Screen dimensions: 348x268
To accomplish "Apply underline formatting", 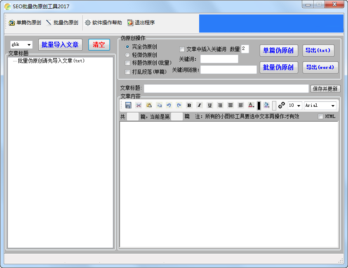I will (209, 106).
